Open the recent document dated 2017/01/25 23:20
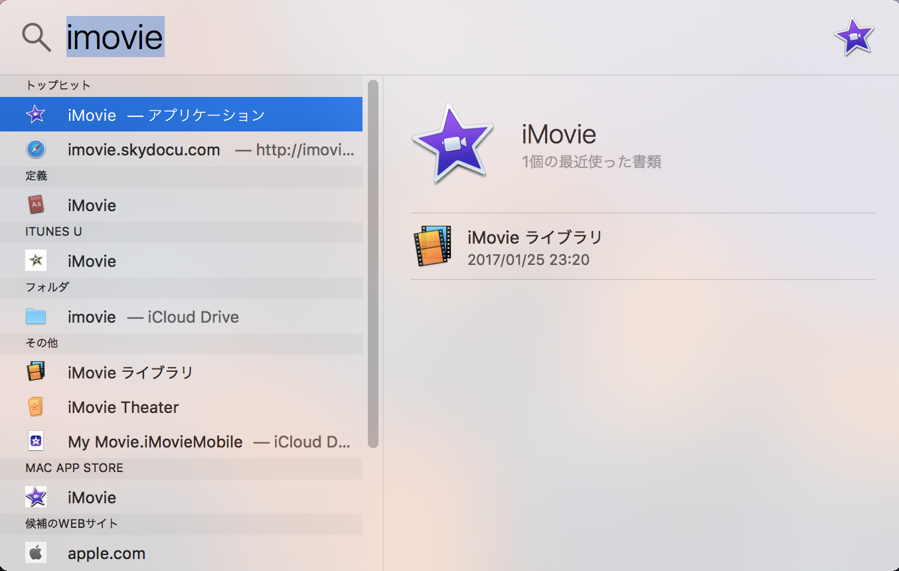 [642, 246]
